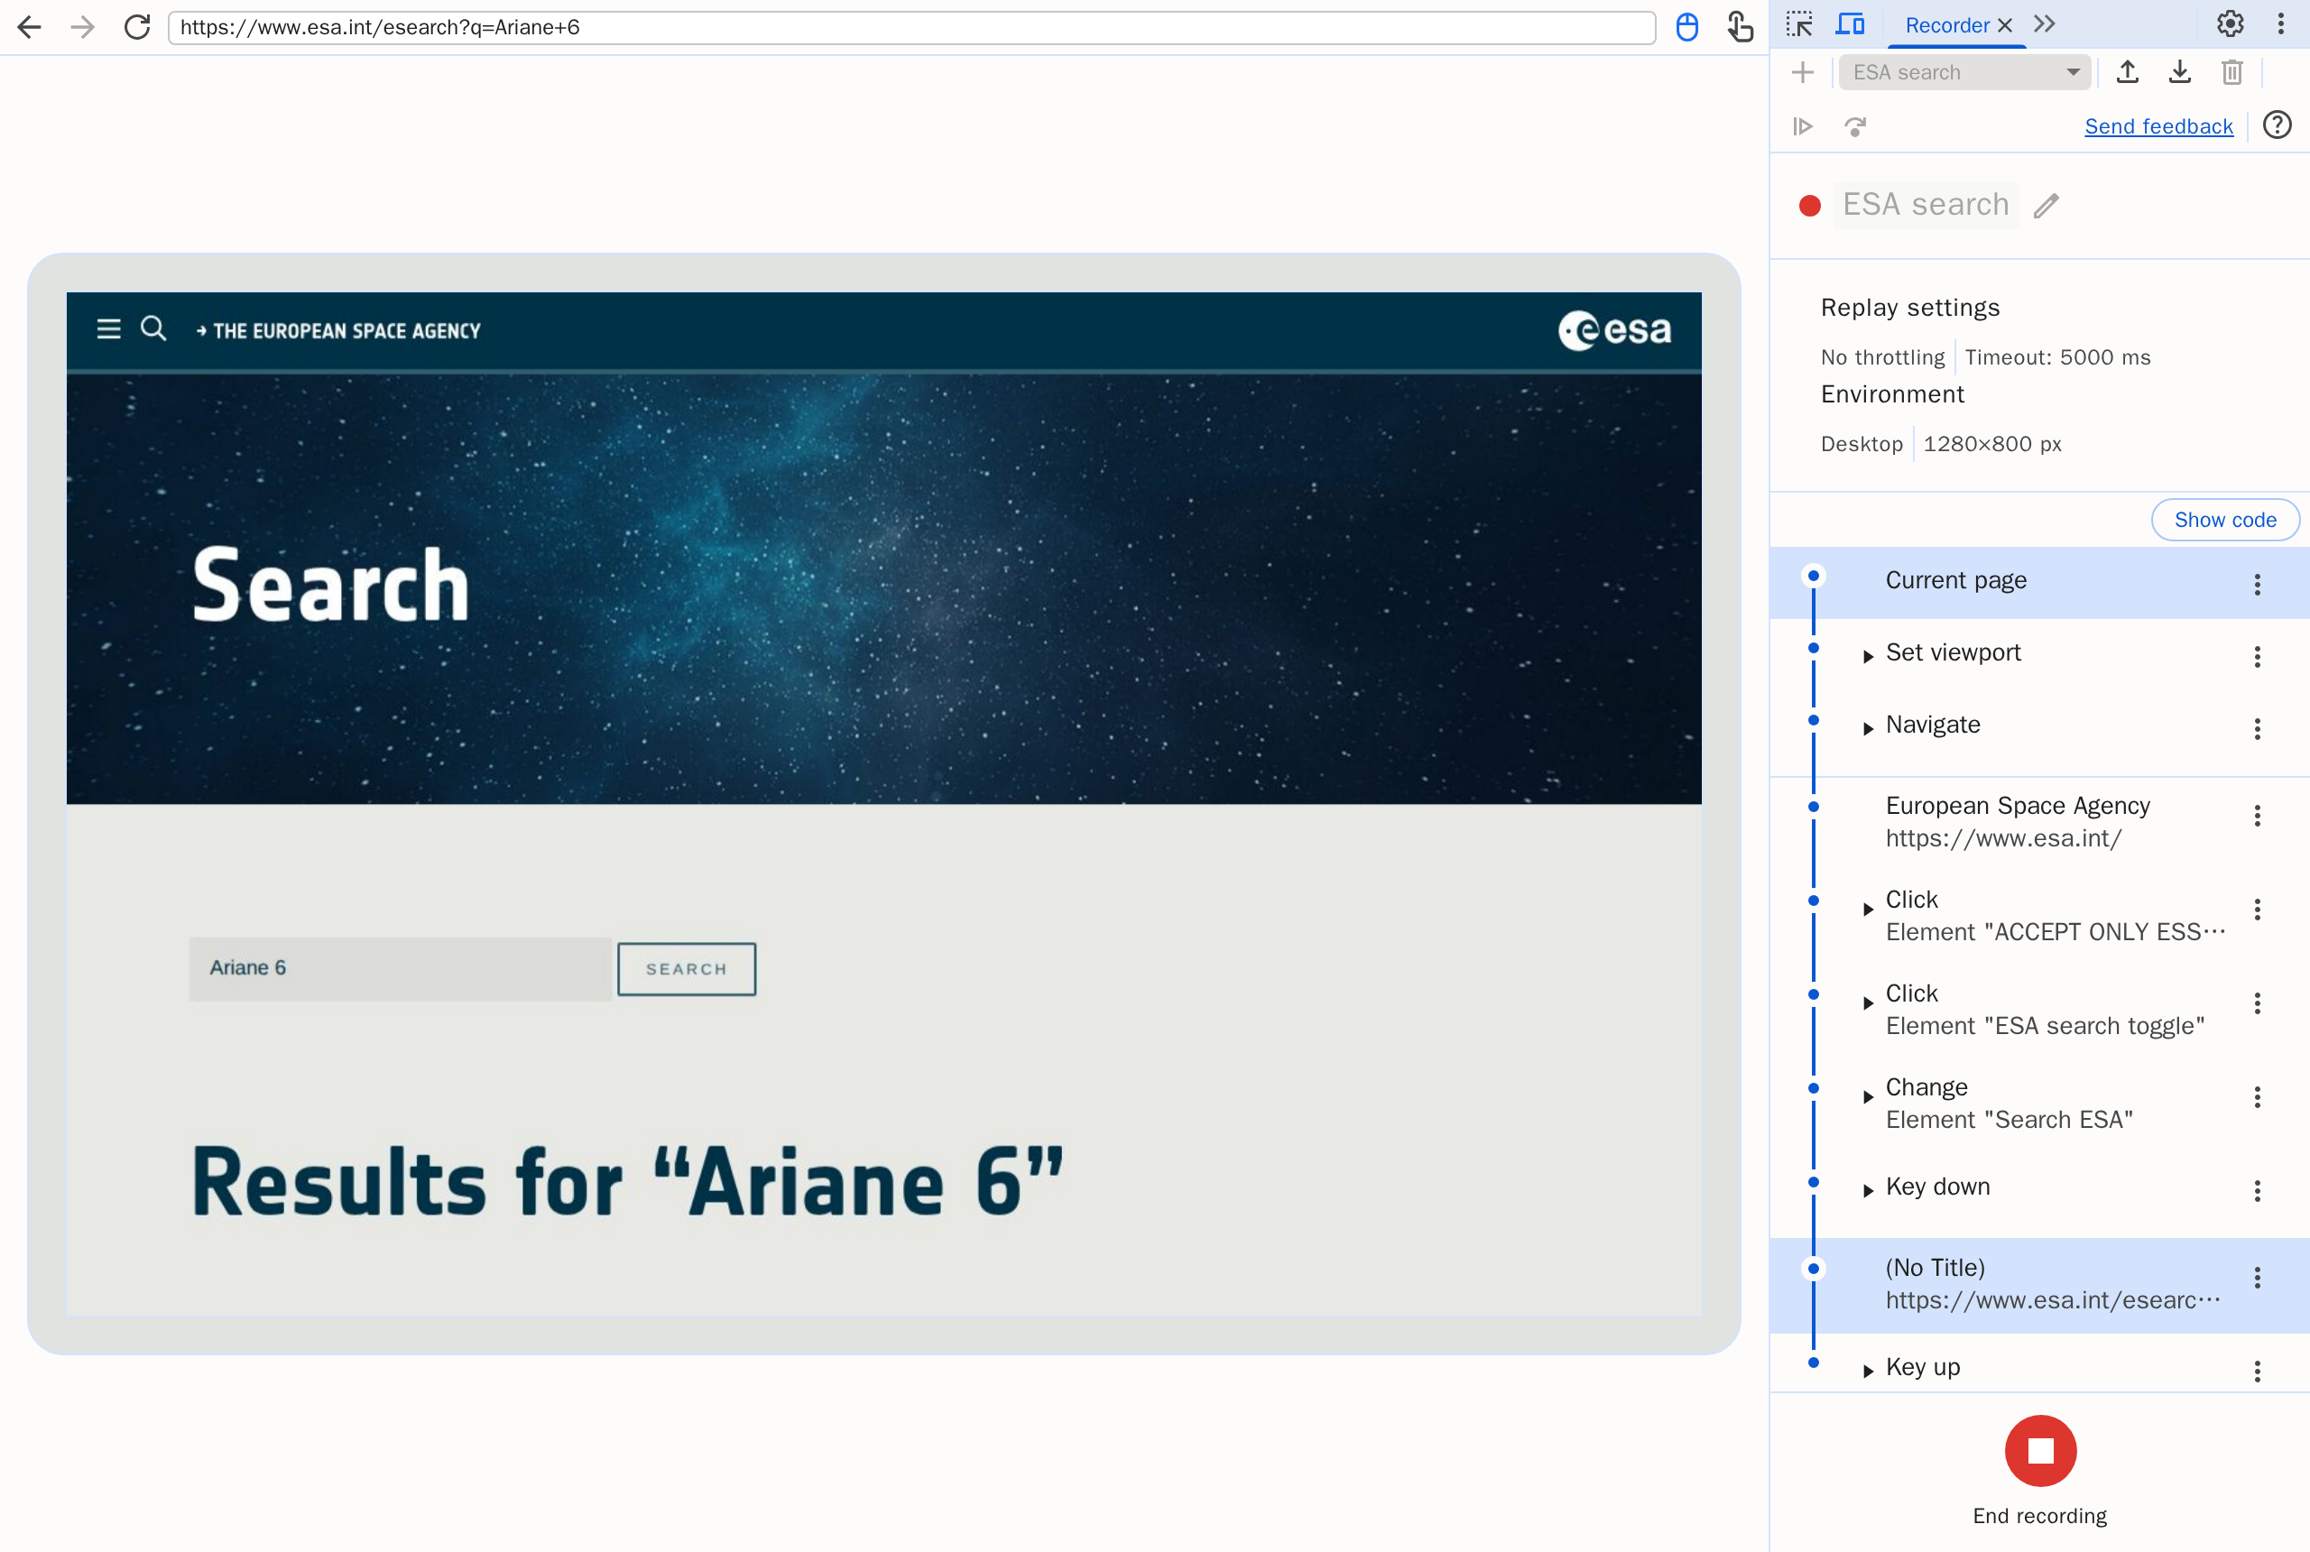Click the Ariane 6 search field
This screenshot has width=2310, height=1552.
401,968
